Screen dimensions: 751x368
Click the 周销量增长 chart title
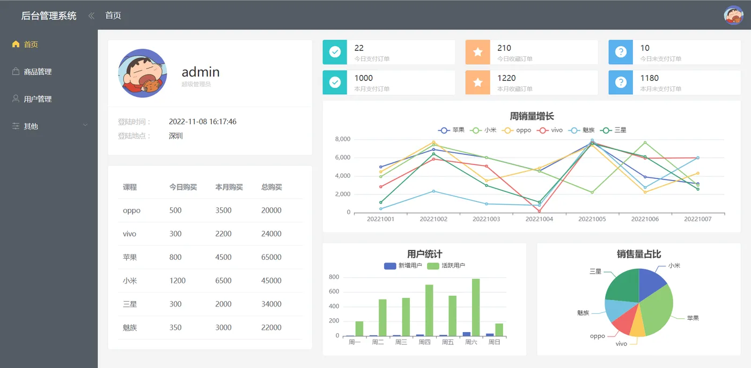click(532, 116)
